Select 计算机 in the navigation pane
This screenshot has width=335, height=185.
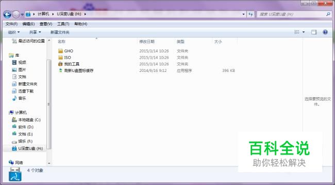[18, 113]
